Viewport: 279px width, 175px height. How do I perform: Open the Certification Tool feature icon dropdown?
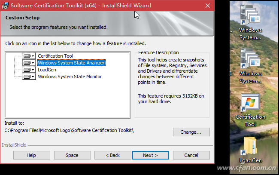pyautogui.click(x=29, y=56)
